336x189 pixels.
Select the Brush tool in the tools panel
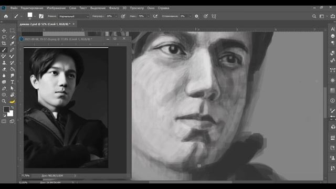(x=4, y=50)
